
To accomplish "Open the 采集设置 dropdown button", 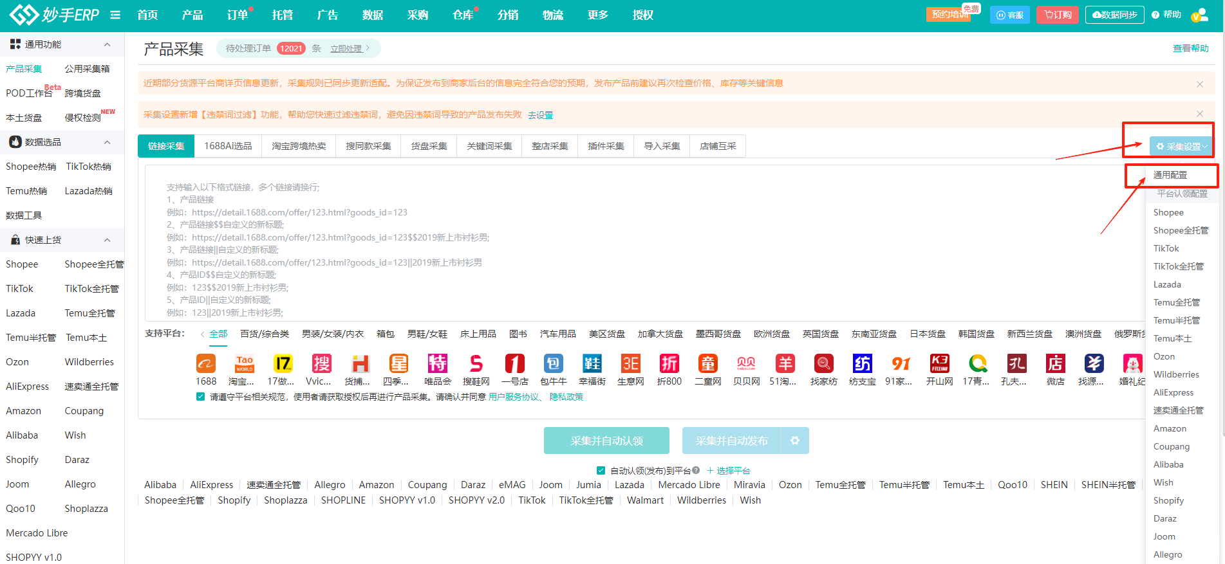I will click(x=1181, y=146).
